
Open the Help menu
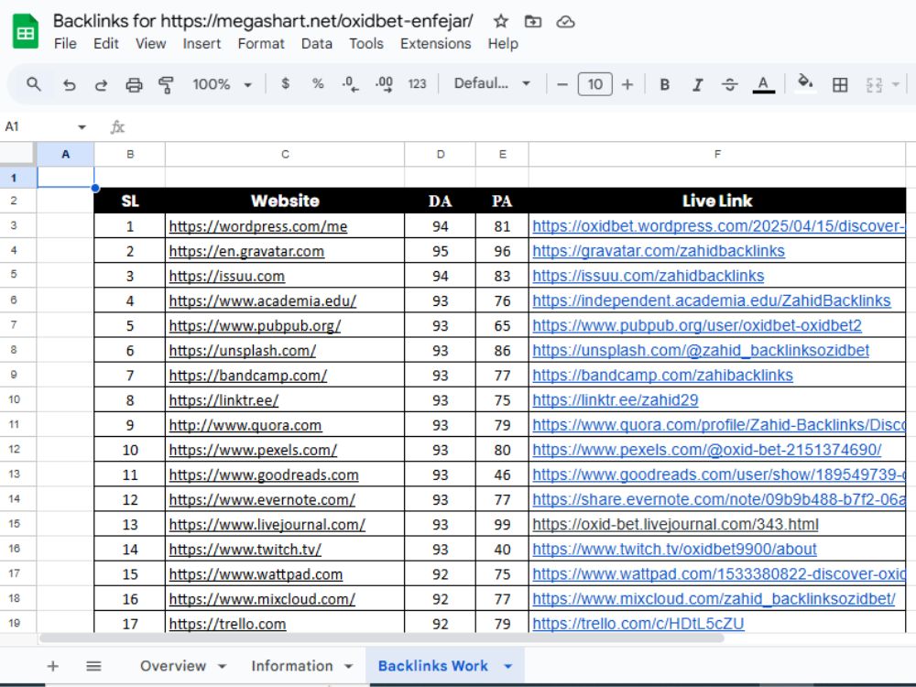pyautogui.click(x=503, y=44)
